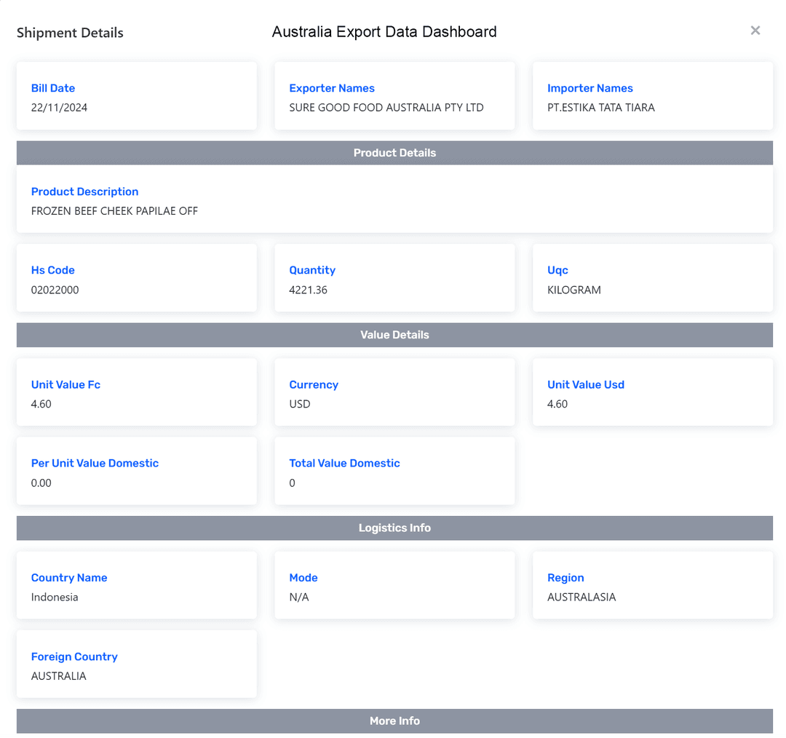
Task: Select the Uqc label
Action: click(557, 270)
